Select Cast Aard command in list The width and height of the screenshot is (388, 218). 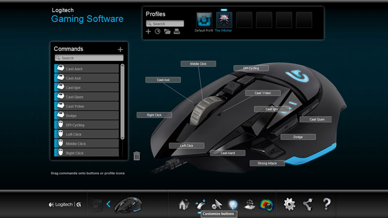(x=87, y=68)
